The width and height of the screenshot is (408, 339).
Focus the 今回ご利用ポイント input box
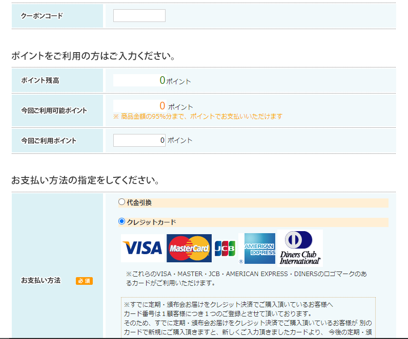[x=139, y=140]
